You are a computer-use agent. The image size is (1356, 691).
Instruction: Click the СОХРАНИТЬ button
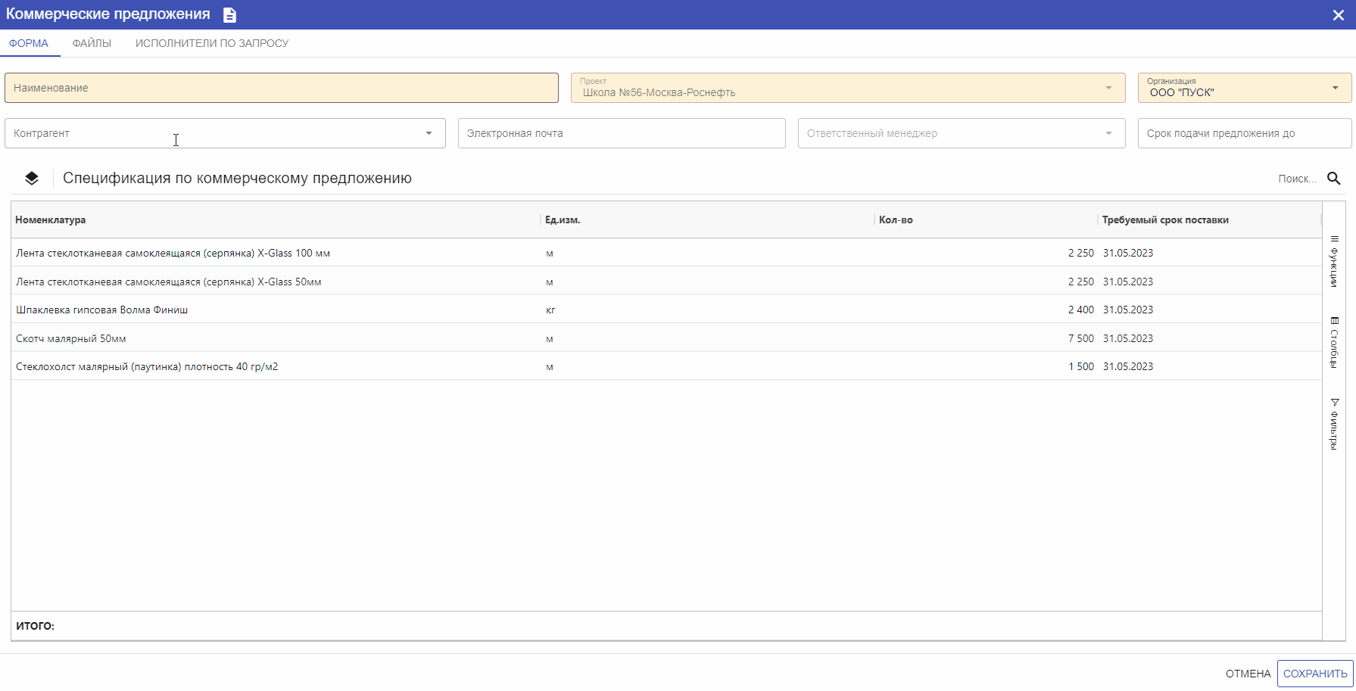point(1315,674)
